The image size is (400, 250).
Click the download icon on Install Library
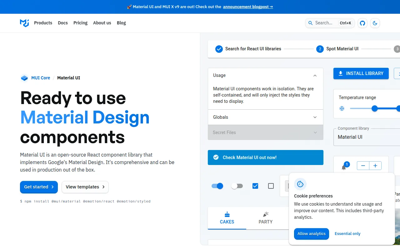click(341, 73)
